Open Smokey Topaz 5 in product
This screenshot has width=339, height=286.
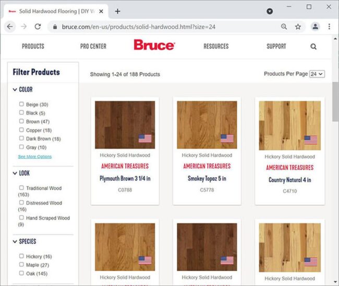207,179
